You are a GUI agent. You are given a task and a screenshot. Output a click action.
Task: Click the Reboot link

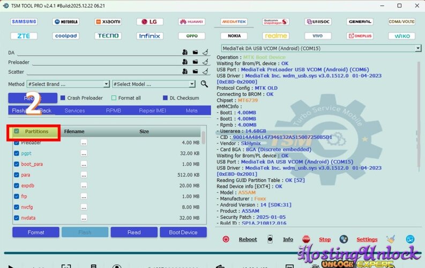tap(248, 239)
